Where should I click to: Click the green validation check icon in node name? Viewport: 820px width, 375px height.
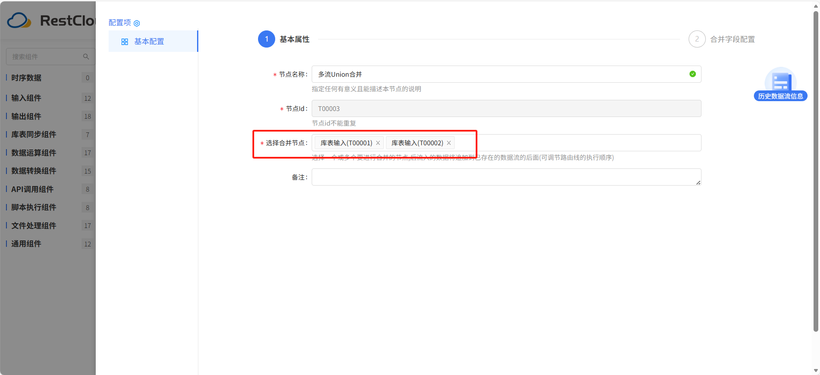(692, 74)
